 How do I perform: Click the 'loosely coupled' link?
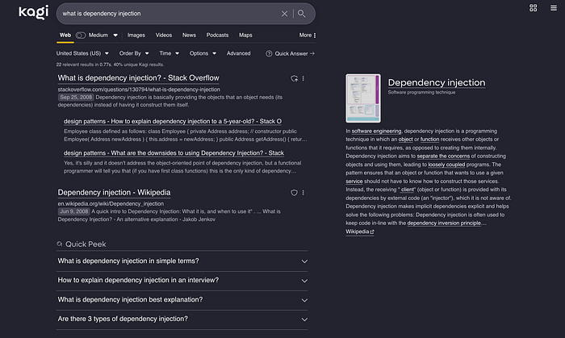(446, 165)
